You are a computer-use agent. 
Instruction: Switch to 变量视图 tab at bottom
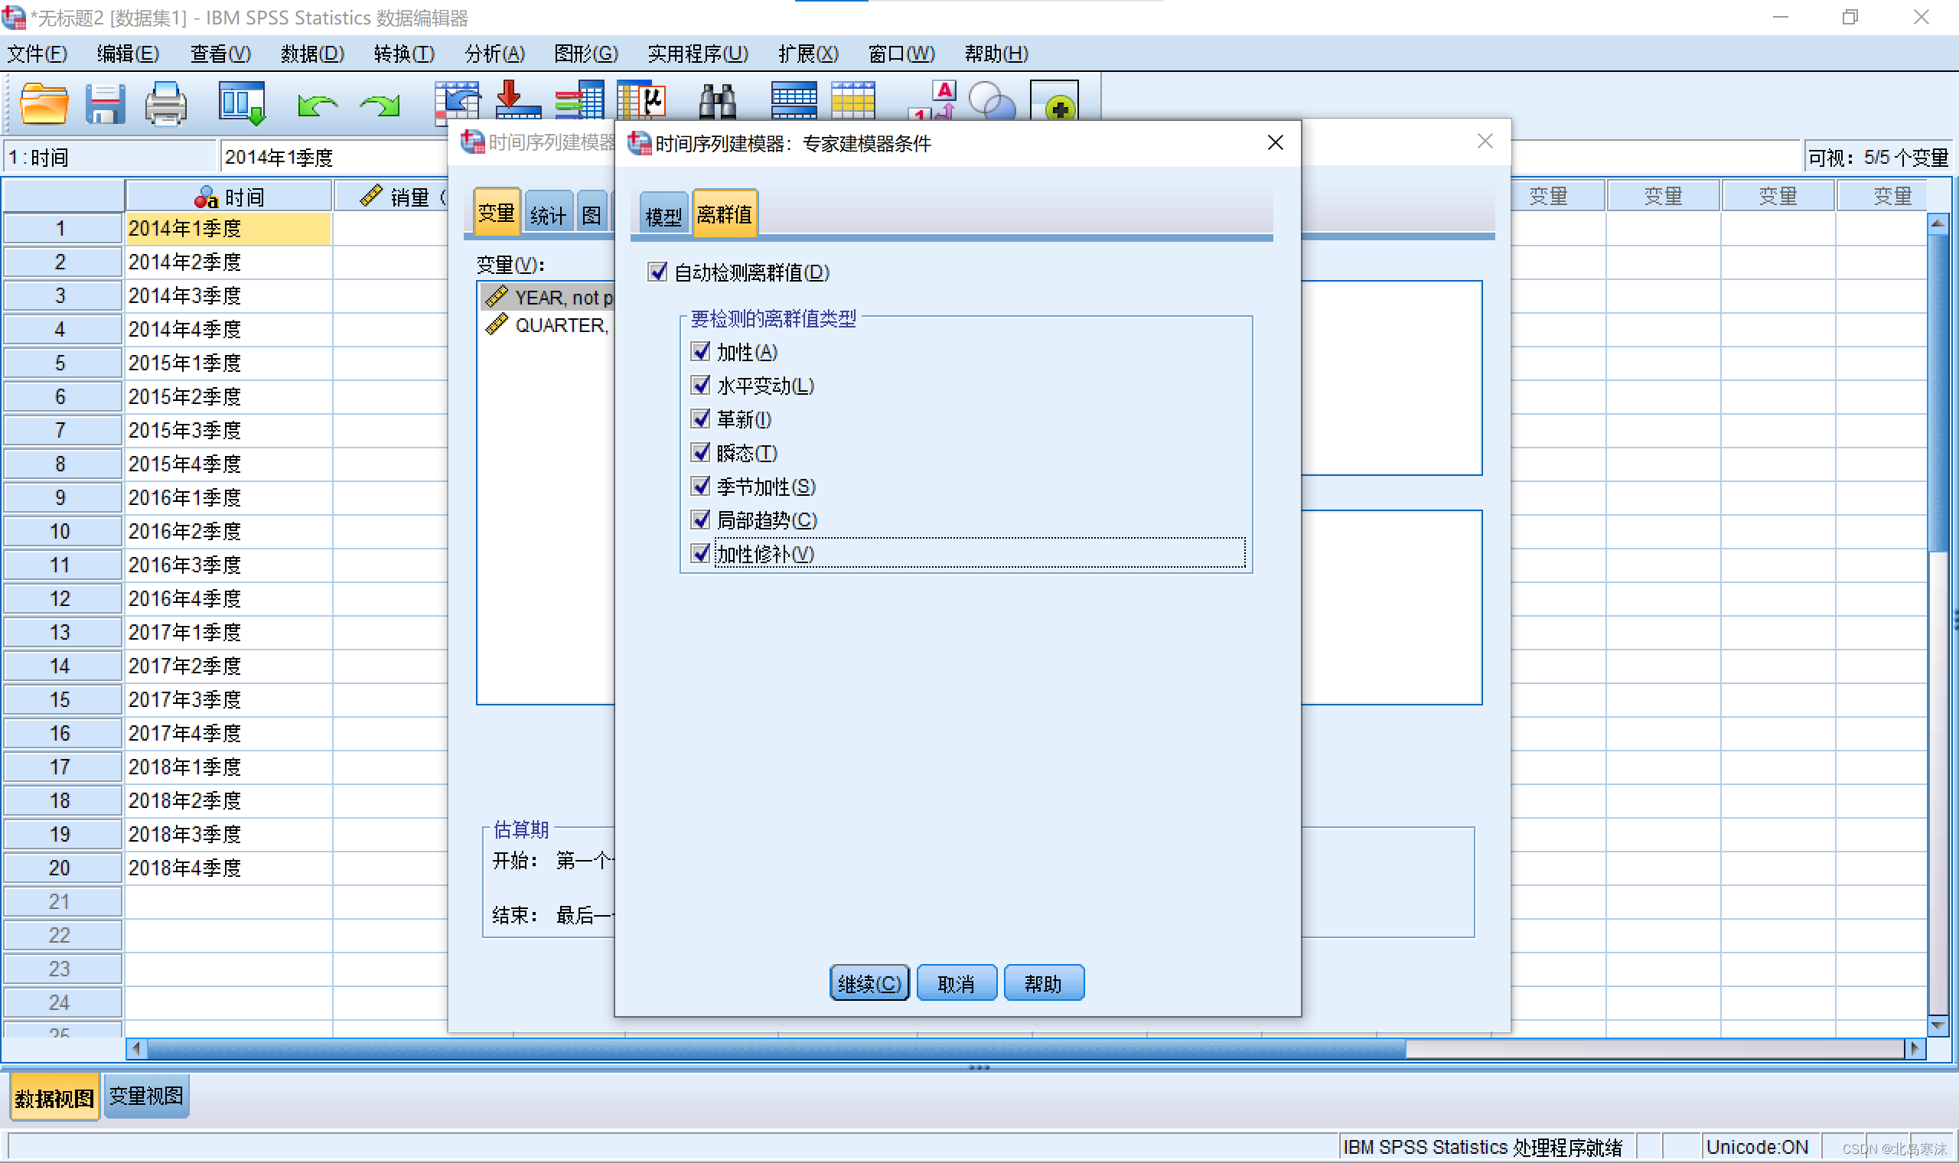click(x=146, y=1096)
